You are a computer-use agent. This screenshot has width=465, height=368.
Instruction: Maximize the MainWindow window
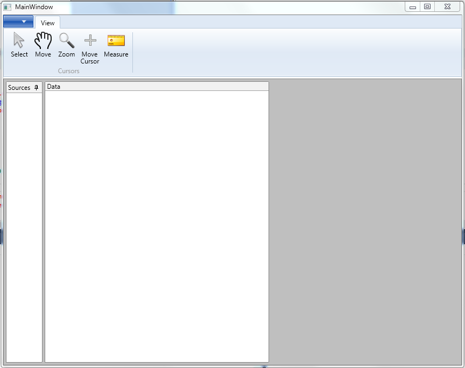click(x=427, y=6)
